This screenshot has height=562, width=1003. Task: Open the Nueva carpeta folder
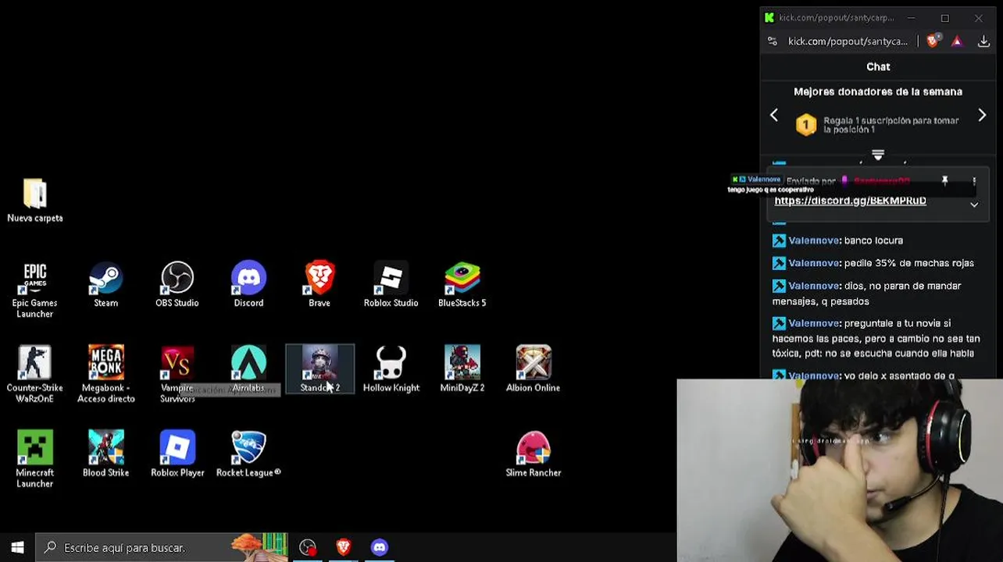click(35, 201)
